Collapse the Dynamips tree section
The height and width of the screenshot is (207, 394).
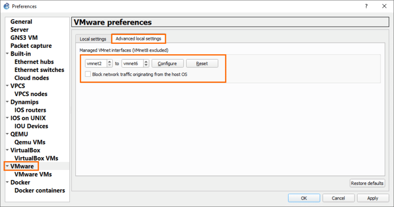(7, 102)
